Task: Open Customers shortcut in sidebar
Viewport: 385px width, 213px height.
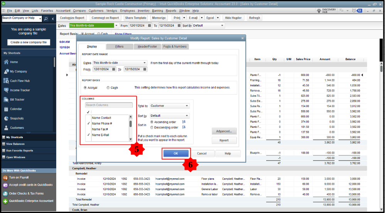Action: pyautogui.click(x=17, y=128)
